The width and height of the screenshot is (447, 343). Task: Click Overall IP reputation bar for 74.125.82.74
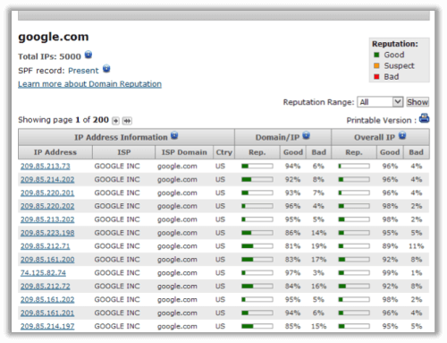354,273
